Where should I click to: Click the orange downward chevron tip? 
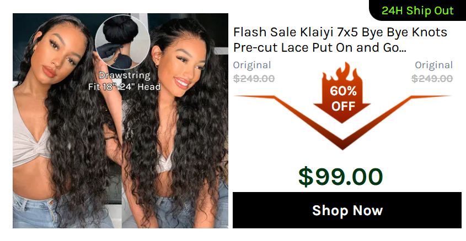pos(342,144)
